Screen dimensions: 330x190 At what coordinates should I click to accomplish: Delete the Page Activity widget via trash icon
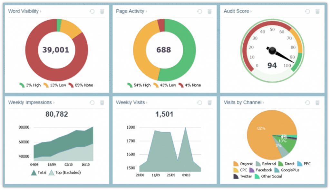tap(209, 11)
